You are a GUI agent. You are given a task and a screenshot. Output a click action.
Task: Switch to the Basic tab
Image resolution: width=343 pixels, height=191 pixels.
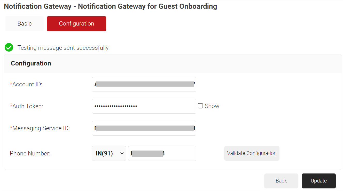pos(25,24)
